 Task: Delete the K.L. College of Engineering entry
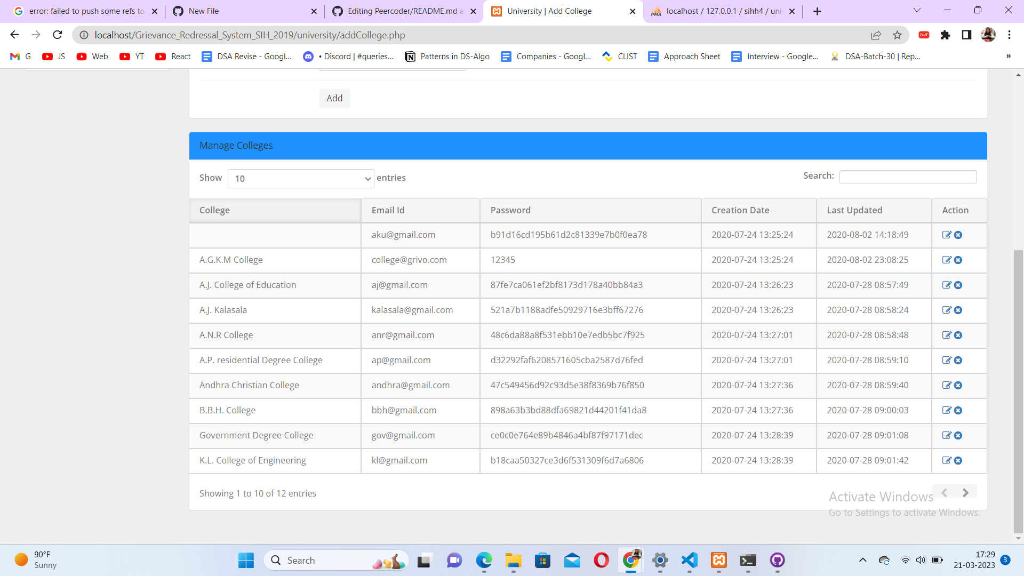[x=958, y=461]
